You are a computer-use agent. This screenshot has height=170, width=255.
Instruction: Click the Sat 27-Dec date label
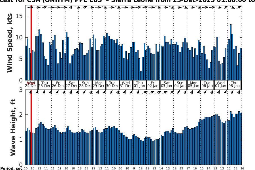(x=72, y=84)
